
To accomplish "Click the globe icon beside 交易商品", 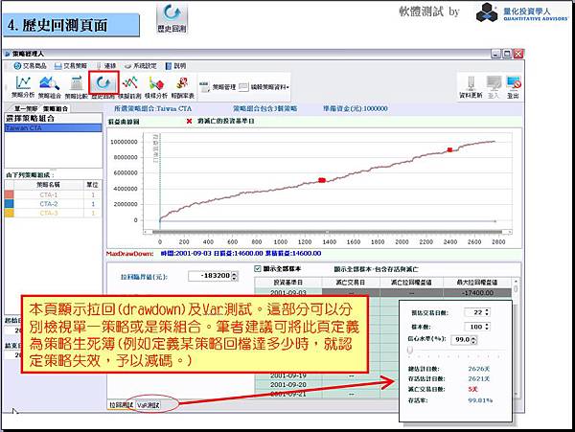I will [17, 66].
